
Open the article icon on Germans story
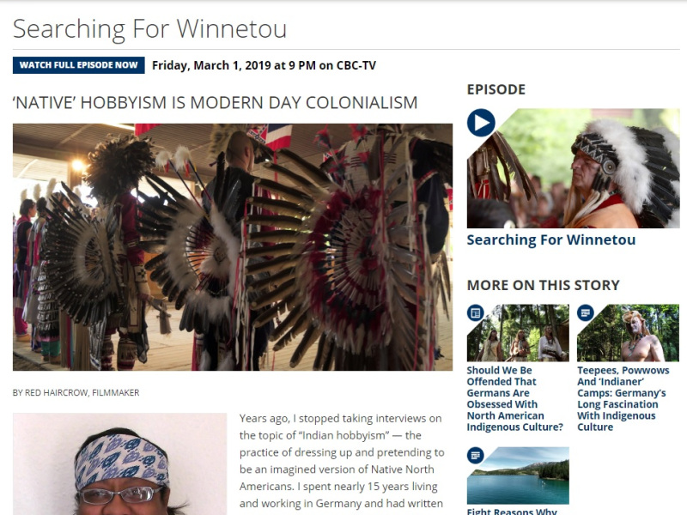tap(476, 312)
